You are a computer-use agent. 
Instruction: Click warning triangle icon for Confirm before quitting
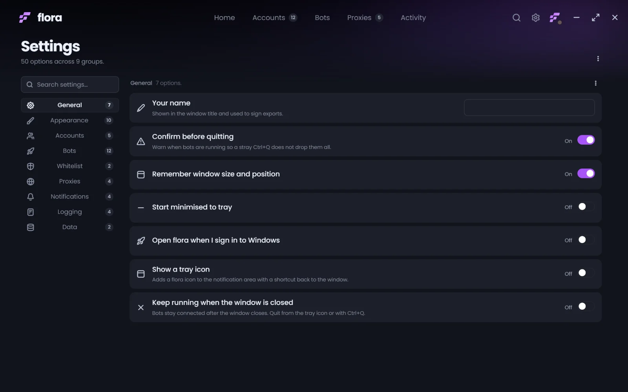141,142
